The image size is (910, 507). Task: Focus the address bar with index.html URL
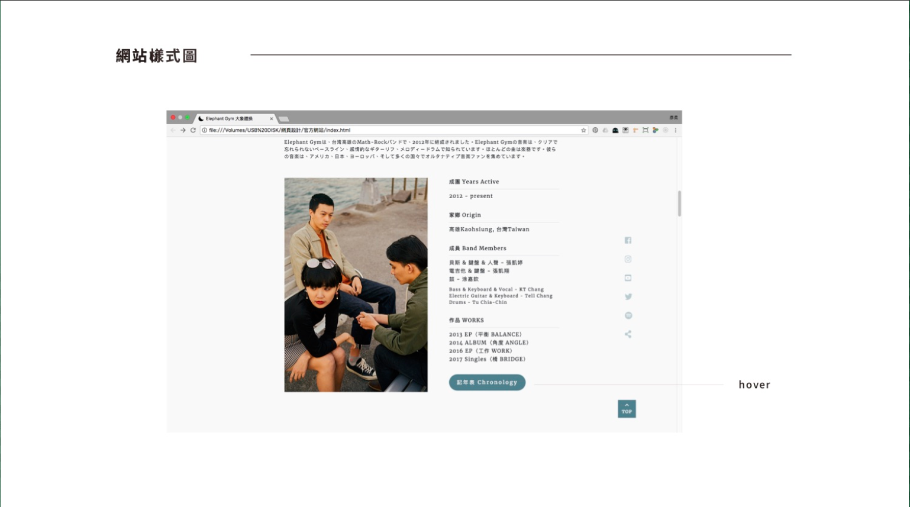coord(393,130)
